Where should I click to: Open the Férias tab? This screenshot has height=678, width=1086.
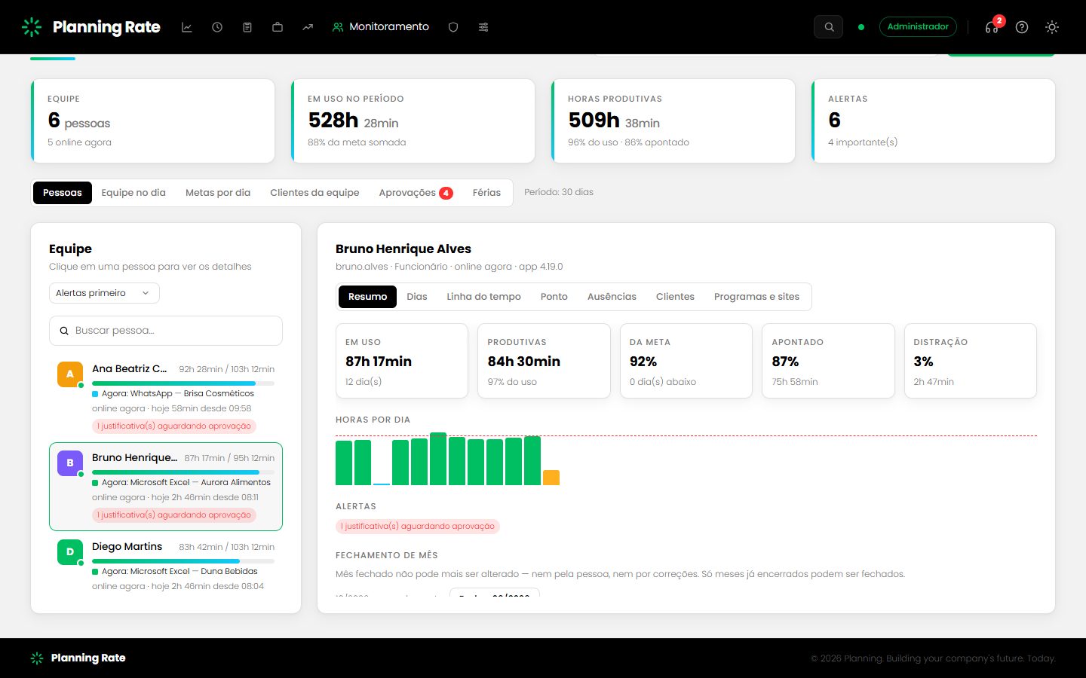point(486,193)
